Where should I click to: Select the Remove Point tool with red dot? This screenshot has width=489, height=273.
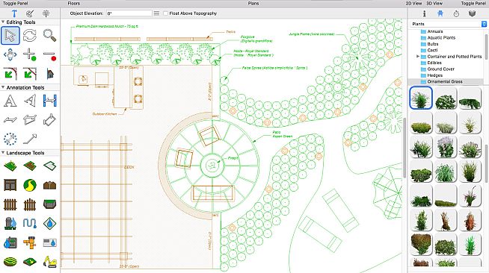pos(49,54)
